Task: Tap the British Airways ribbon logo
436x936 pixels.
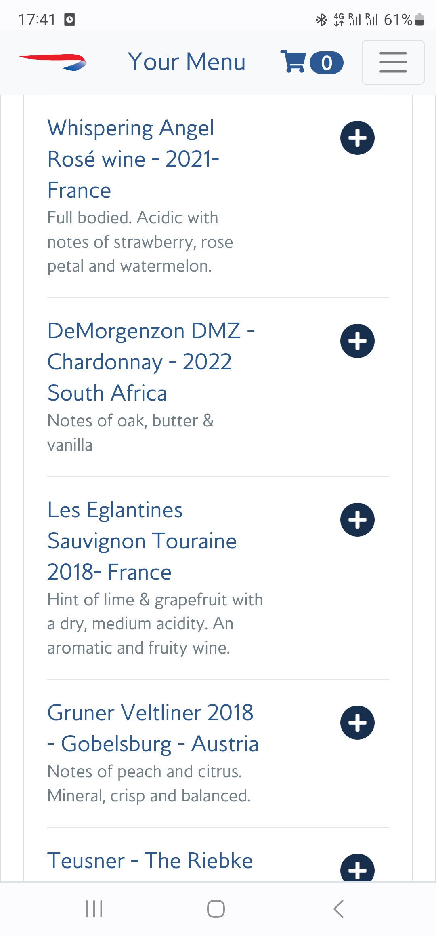Action: coord(52,62)
